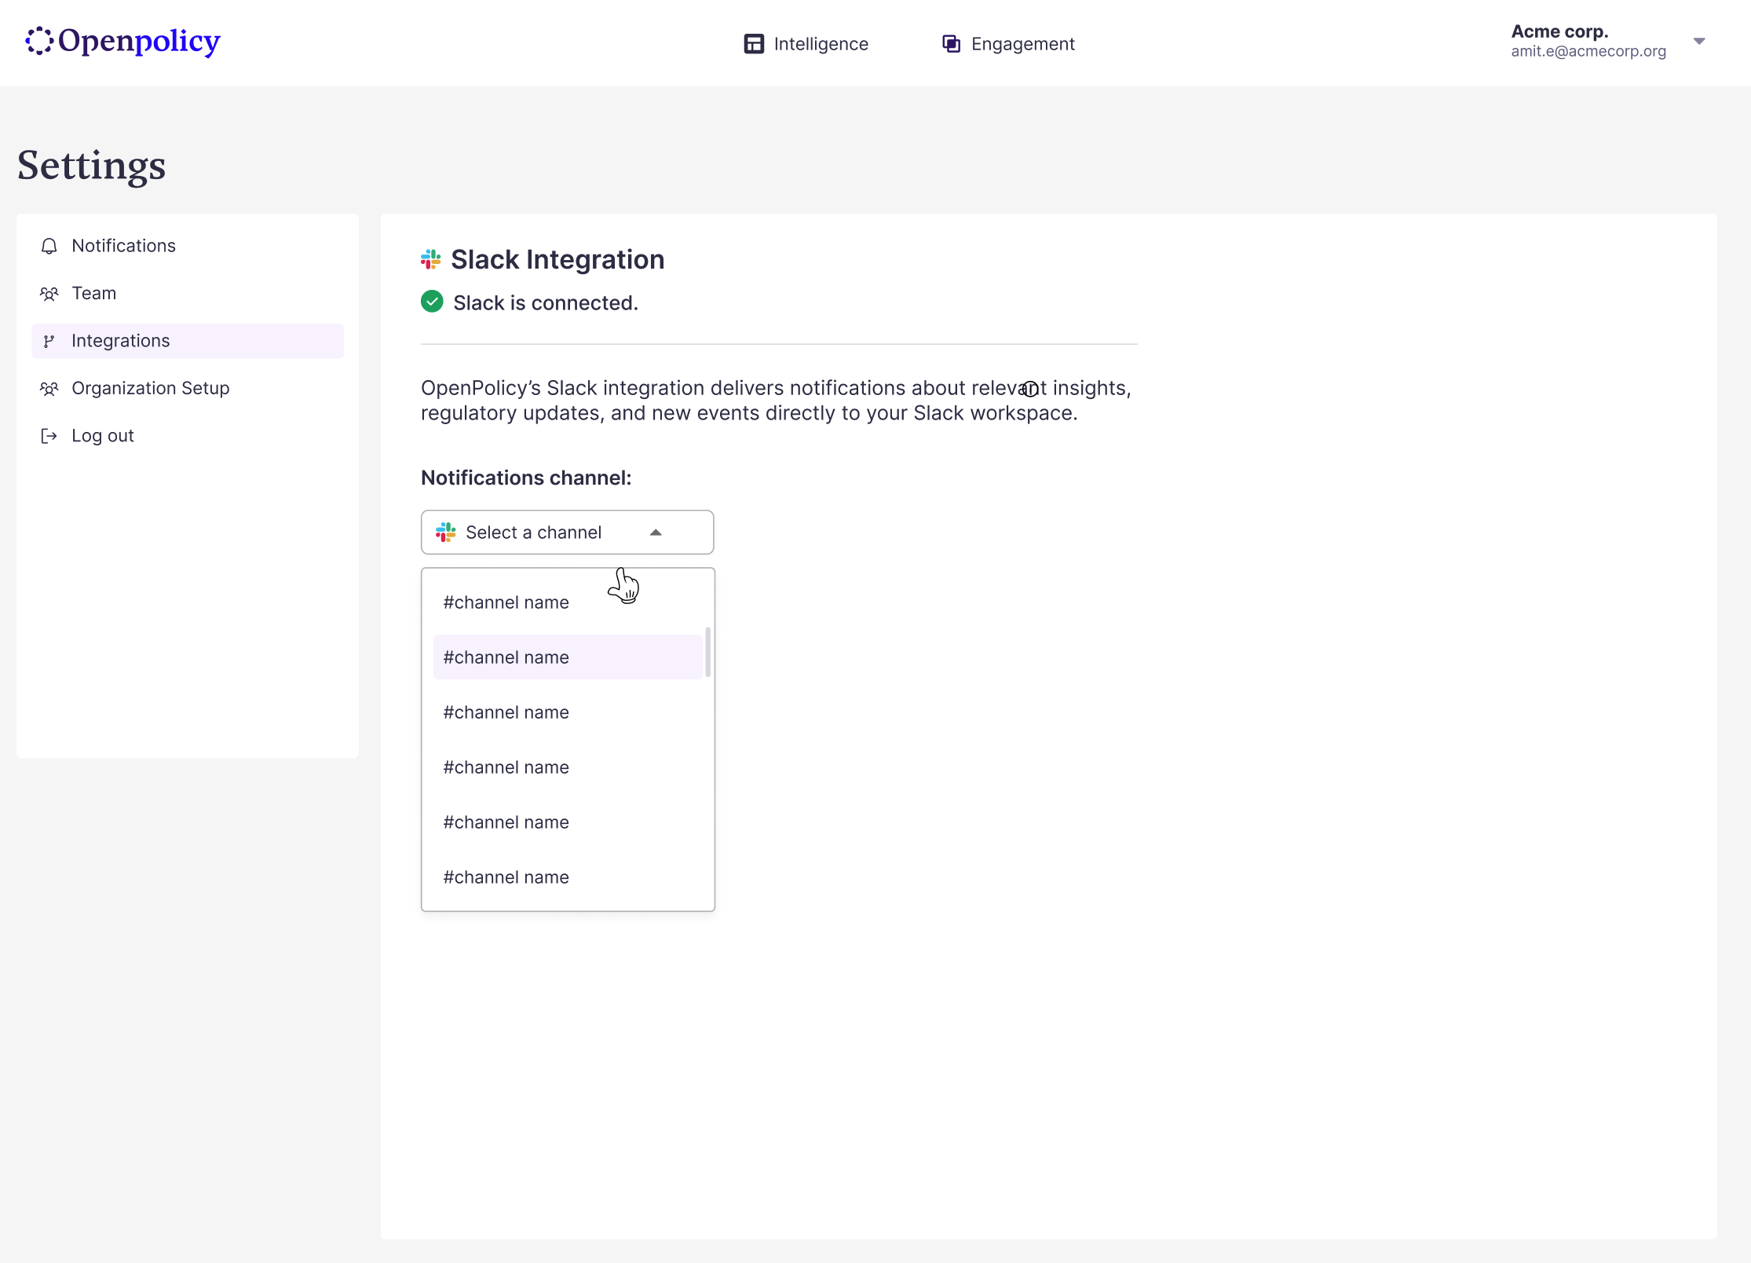
Task: Open the Notifications settings section
Action: pos(123,247)
